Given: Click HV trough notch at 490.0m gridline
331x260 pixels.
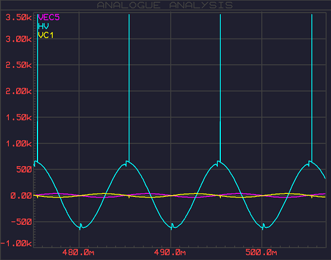Looking at the screenshot, I should pos(172,227).
